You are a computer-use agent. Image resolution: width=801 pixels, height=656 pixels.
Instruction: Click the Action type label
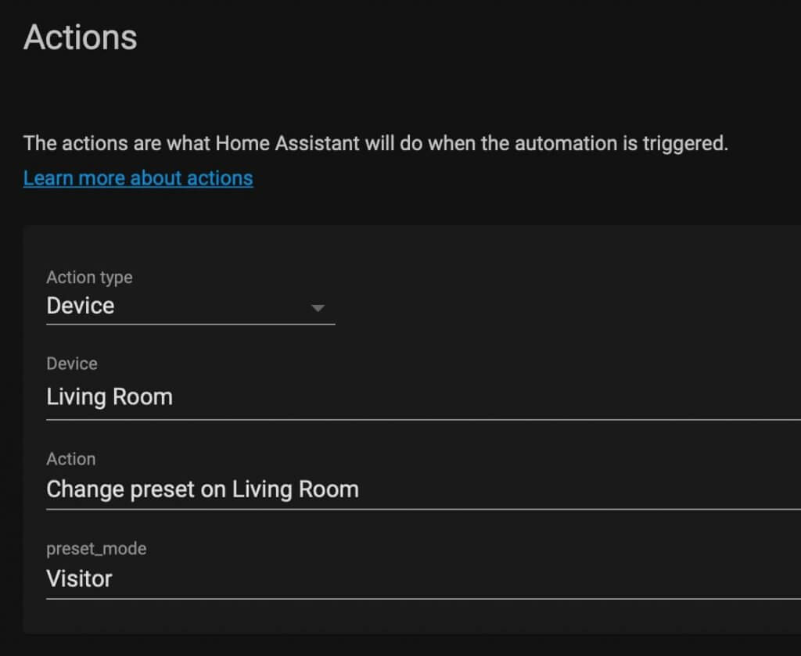[89, 278]
